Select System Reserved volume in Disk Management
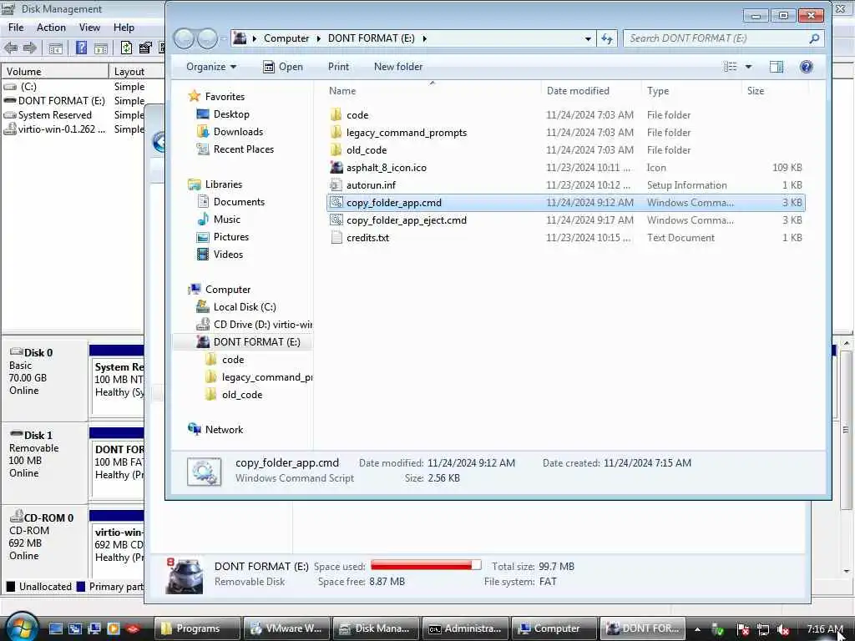Screen dimensions: 855x641 54,115
